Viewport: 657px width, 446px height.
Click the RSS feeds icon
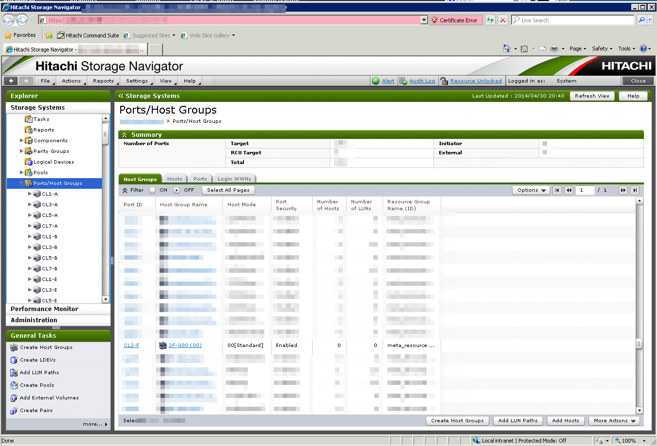coord(524,49)
